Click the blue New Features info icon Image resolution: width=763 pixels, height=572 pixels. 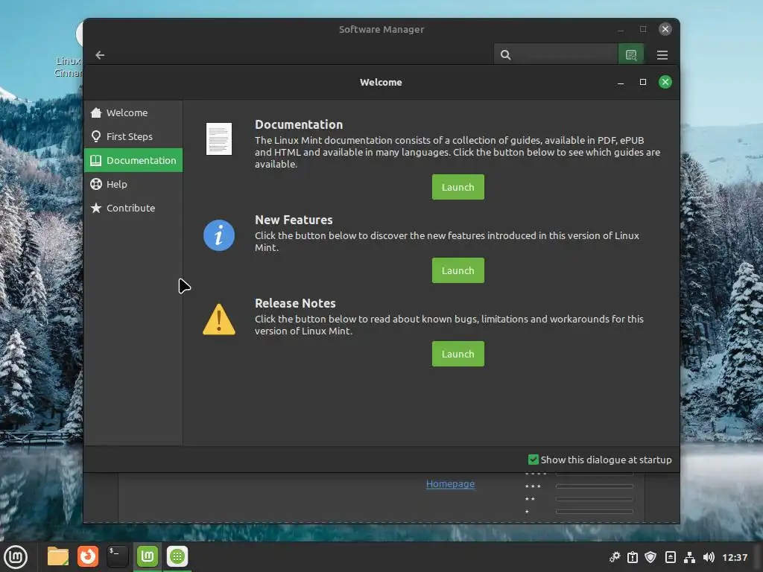(x=219, y=235)
